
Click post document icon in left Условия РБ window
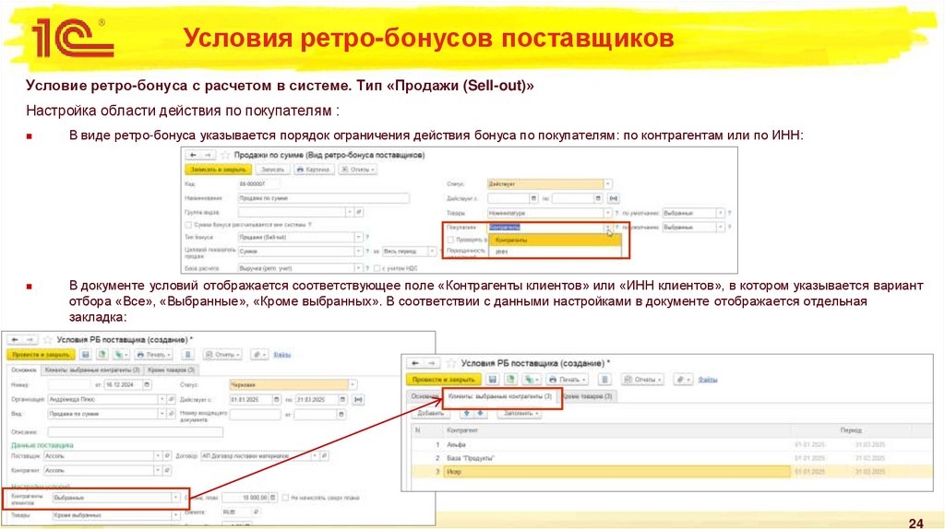coord(102,355)
